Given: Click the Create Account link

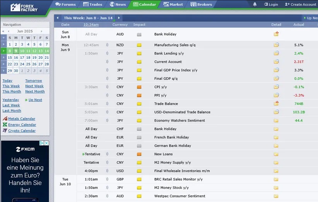Looking at the screenshot, I should (301, 5).
